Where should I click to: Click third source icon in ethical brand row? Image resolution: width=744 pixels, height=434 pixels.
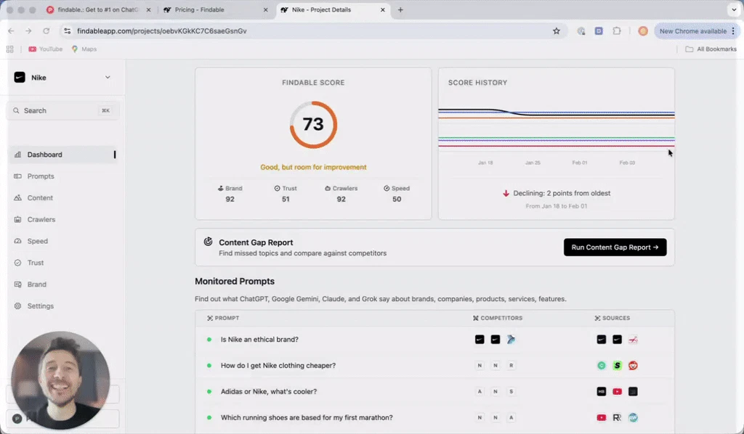pyautogui.click(x=633, y=339)
